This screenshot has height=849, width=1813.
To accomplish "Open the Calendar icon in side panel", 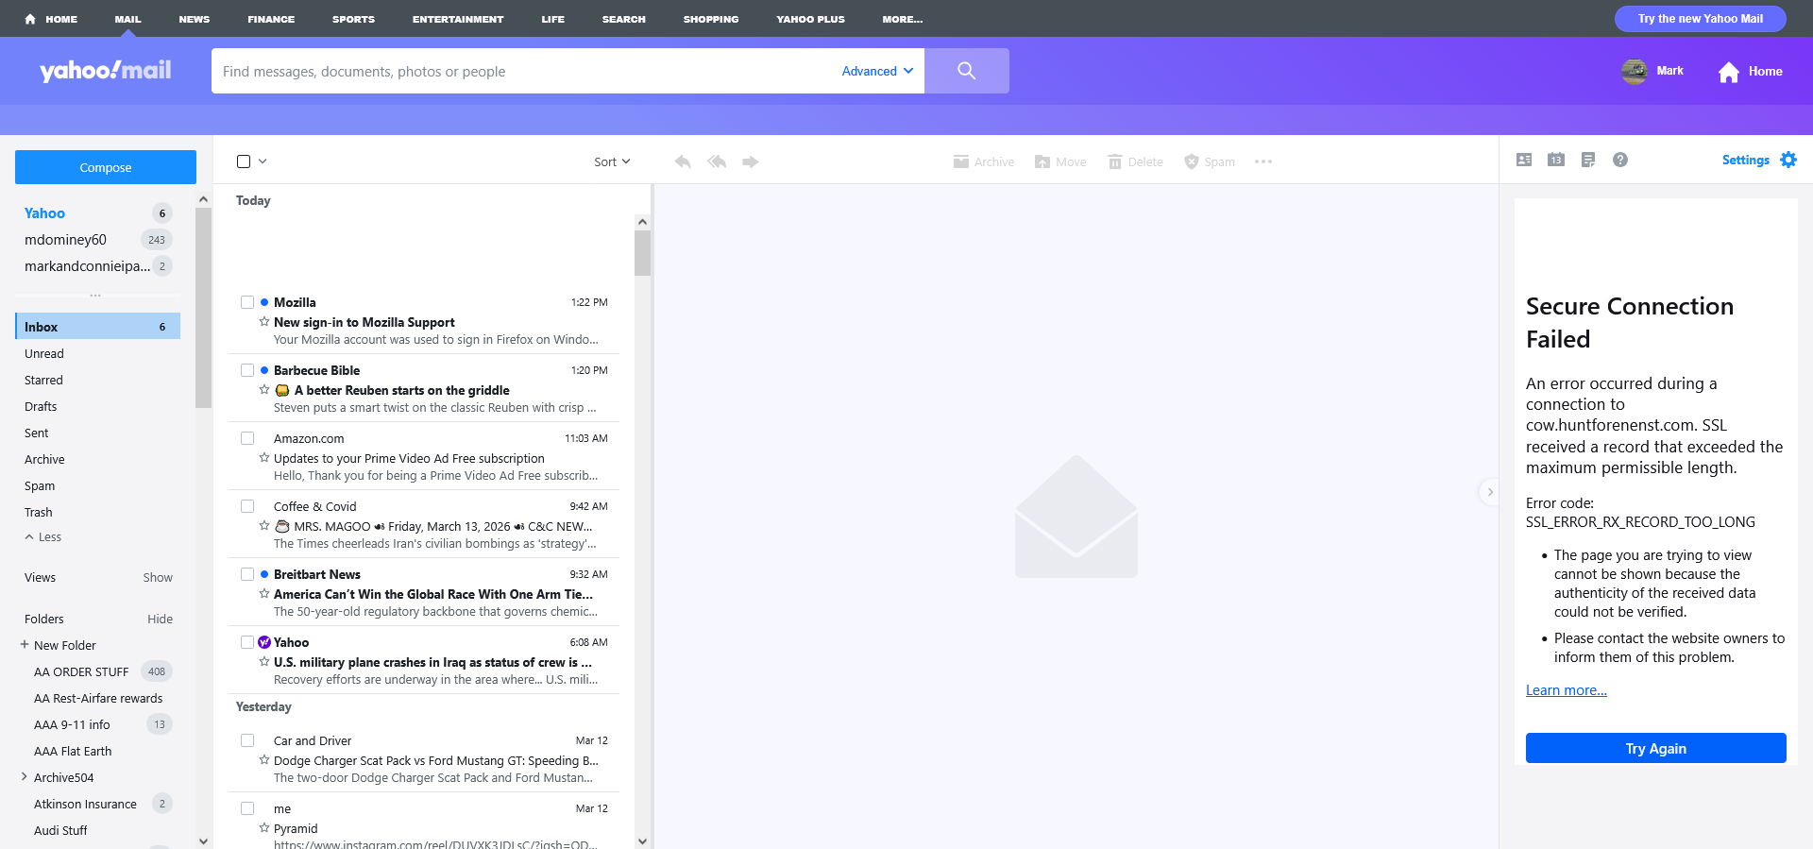I will pyautogui.click(x=1556, y=161).
